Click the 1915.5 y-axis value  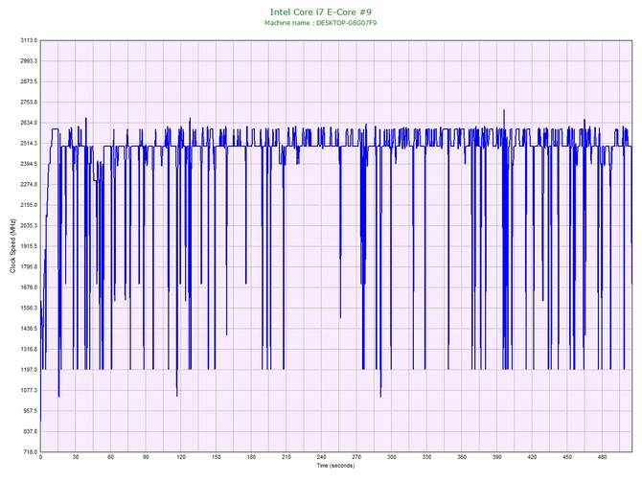click(29, 246)
